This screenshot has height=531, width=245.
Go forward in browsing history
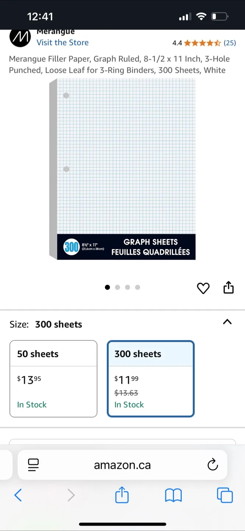71,495
